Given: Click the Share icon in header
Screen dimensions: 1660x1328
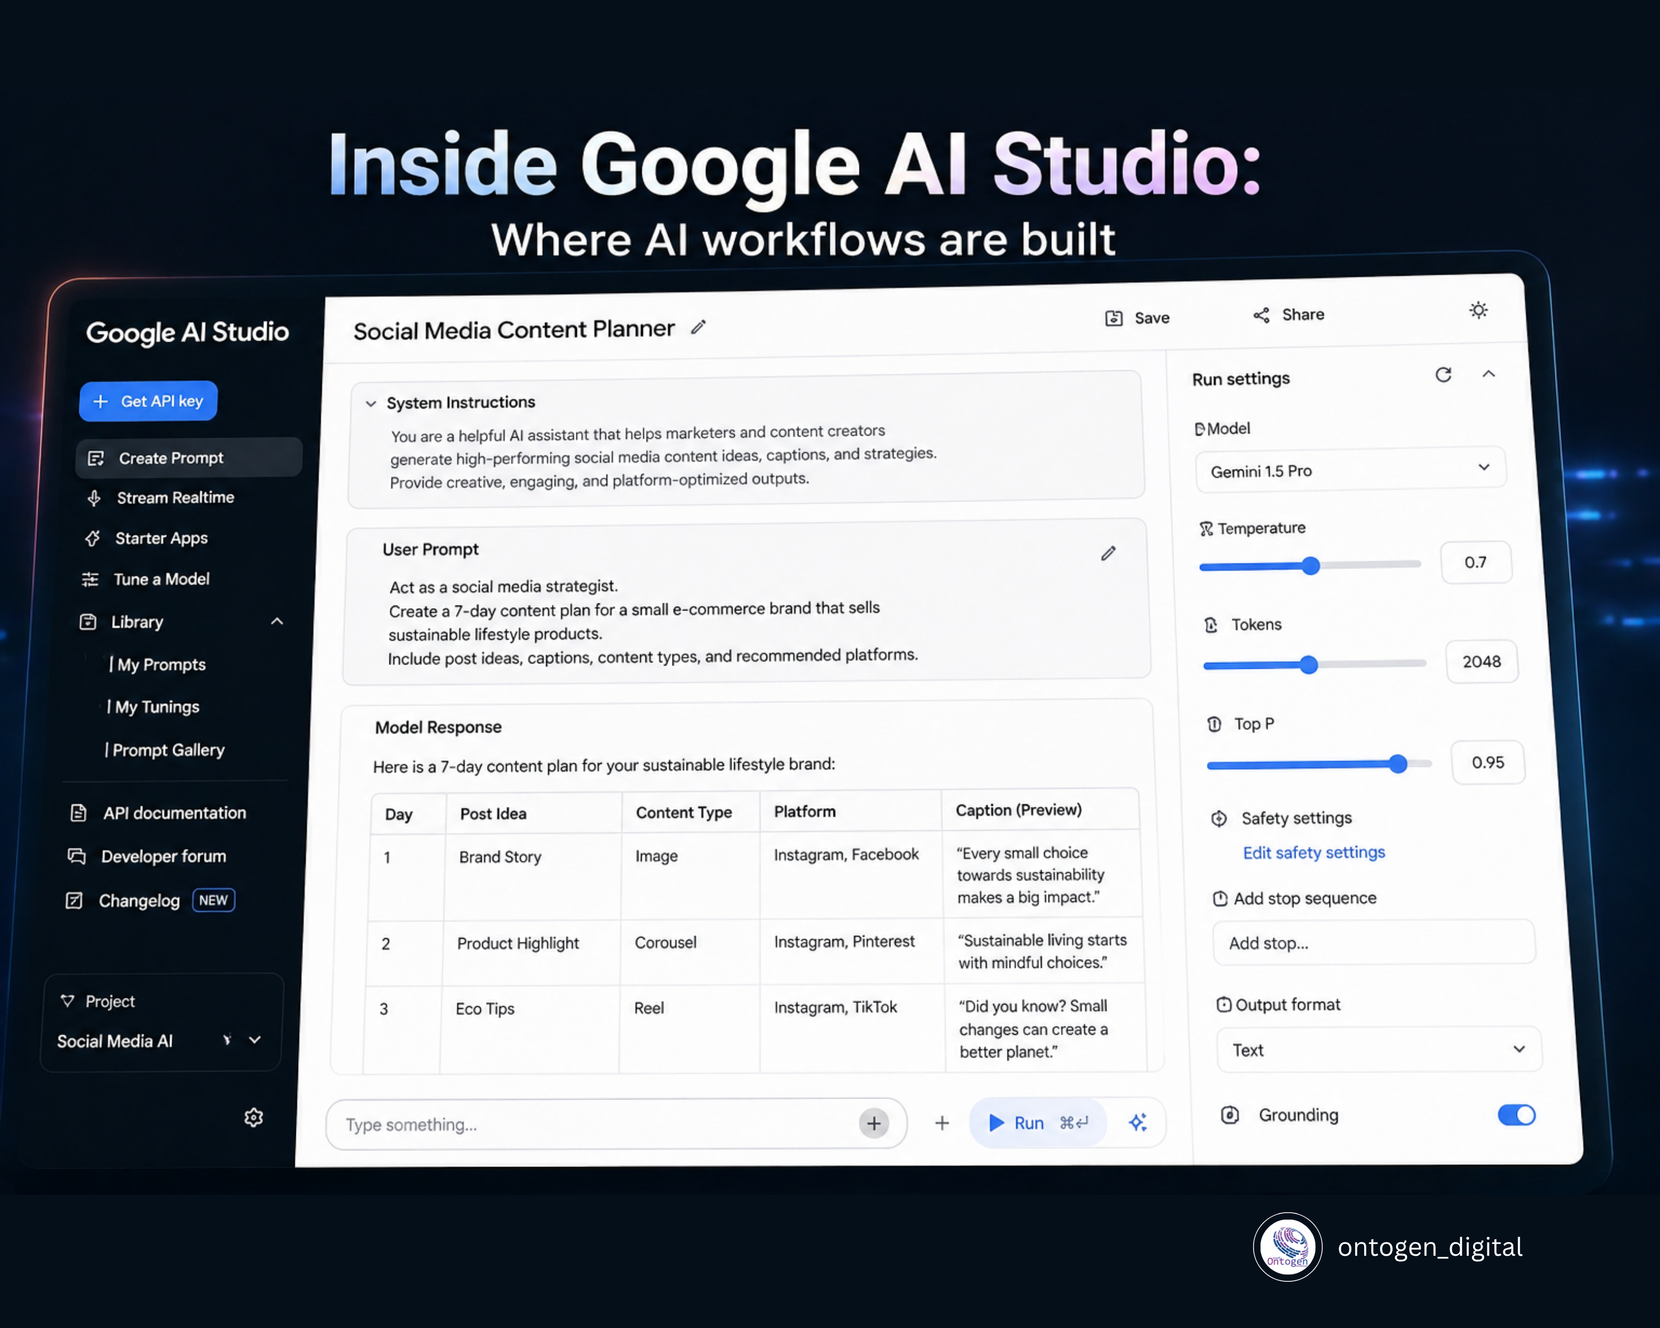Looking at the screenshot, I should pyautogui.click(x=1261, y=316).
